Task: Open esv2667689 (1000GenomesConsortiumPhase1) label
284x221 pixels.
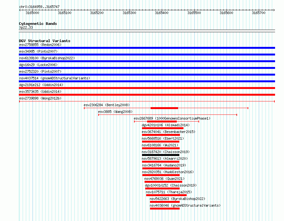Action: tap(172, 118)
